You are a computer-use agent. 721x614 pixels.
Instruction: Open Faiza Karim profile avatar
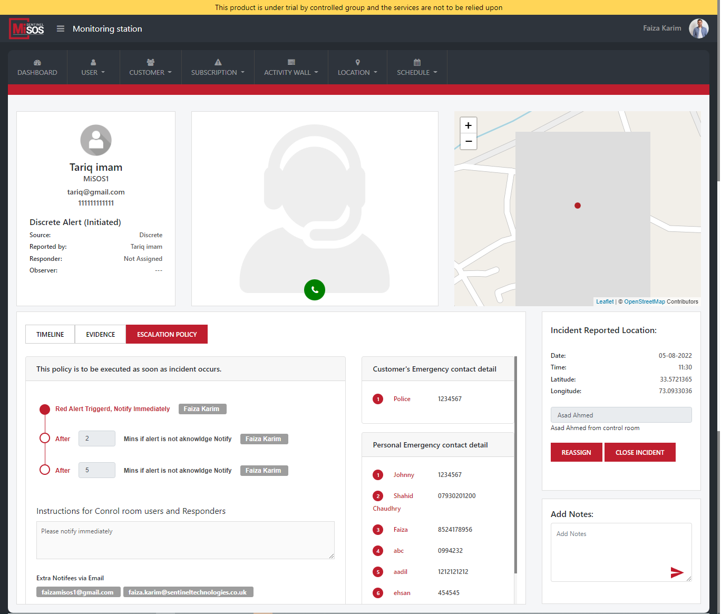tap(698, 28)
